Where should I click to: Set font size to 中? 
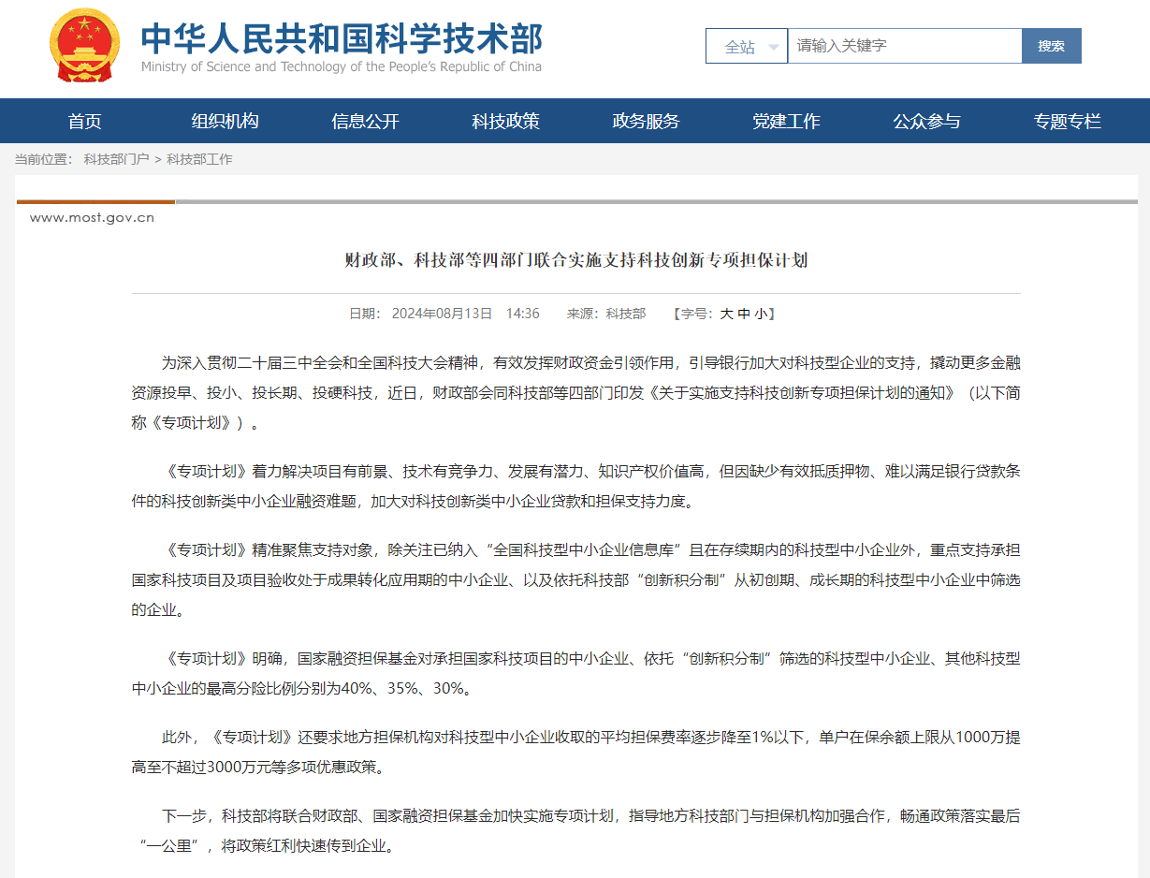coord(744,314)
